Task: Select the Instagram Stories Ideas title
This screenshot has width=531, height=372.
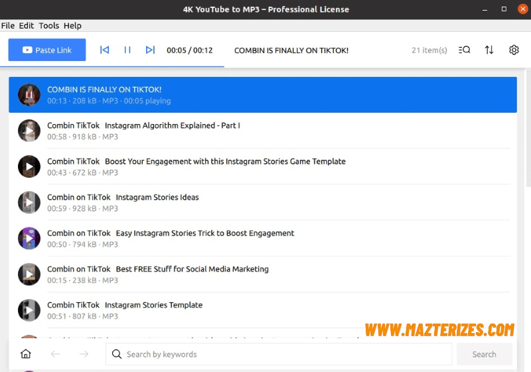Action: [x=123, y=197]
